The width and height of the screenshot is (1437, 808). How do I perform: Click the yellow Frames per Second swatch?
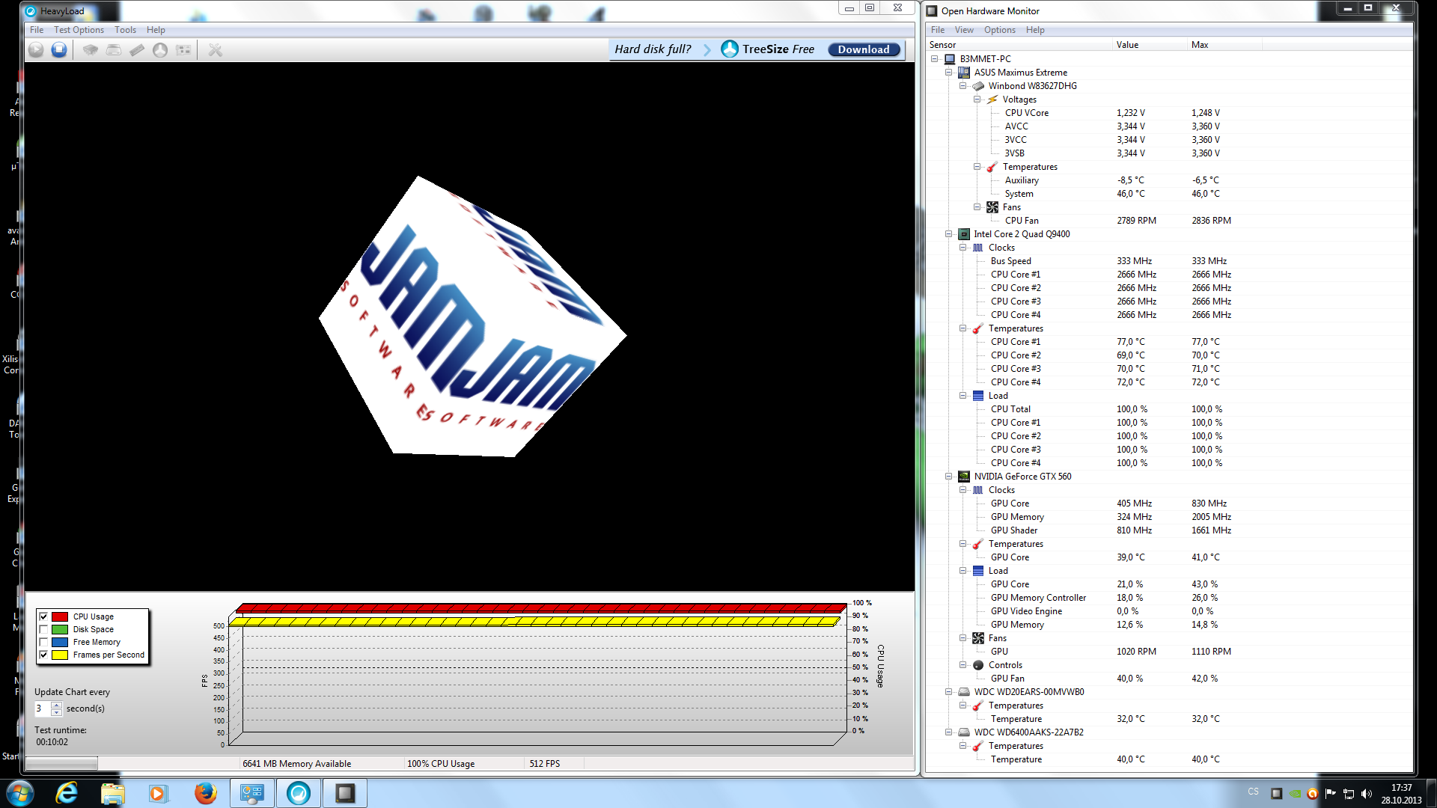pos(60,655)
